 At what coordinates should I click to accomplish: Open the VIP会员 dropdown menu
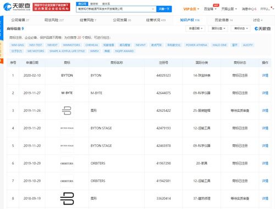[x=191, y=9]
